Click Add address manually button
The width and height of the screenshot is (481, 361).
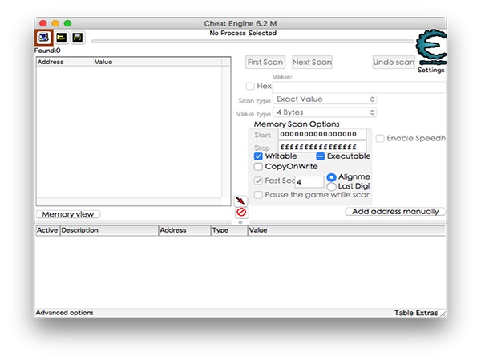pyautogui.click(x=395, y=212)
